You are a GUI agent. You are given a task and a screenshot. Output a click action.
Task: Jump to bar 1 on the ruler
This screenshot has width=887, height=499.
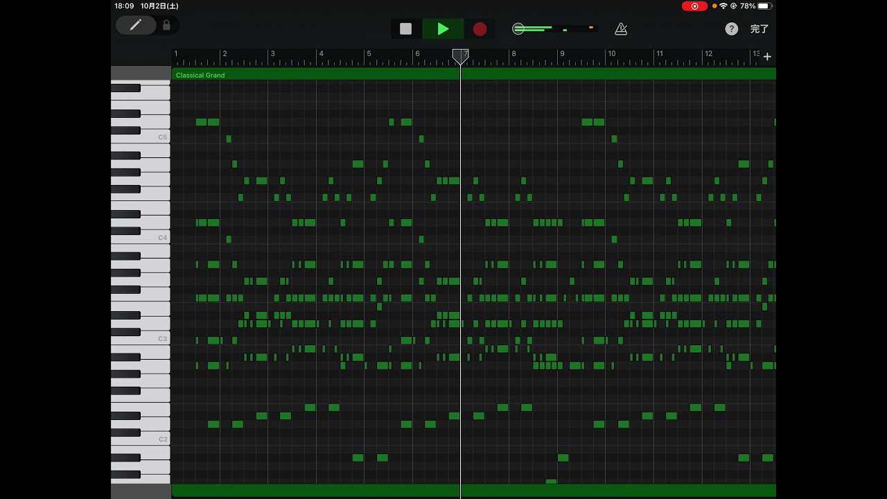[176, 53]
